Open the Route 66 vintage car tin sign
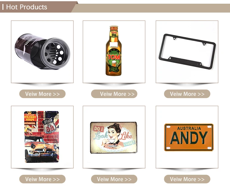 click(x=42, y=137)
